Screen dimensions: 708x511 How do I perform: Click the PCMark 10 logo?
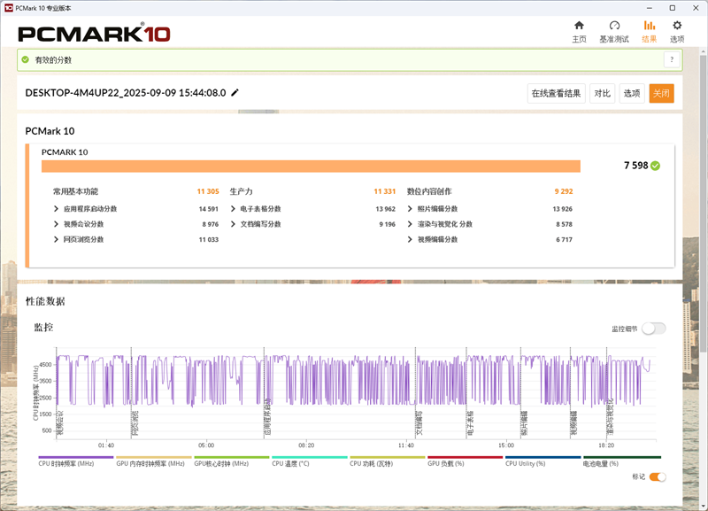[94, 34]
